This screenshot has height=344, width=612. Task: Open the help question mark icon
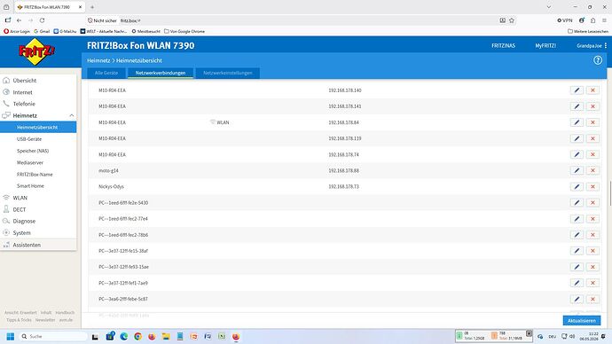pos(598,60)
